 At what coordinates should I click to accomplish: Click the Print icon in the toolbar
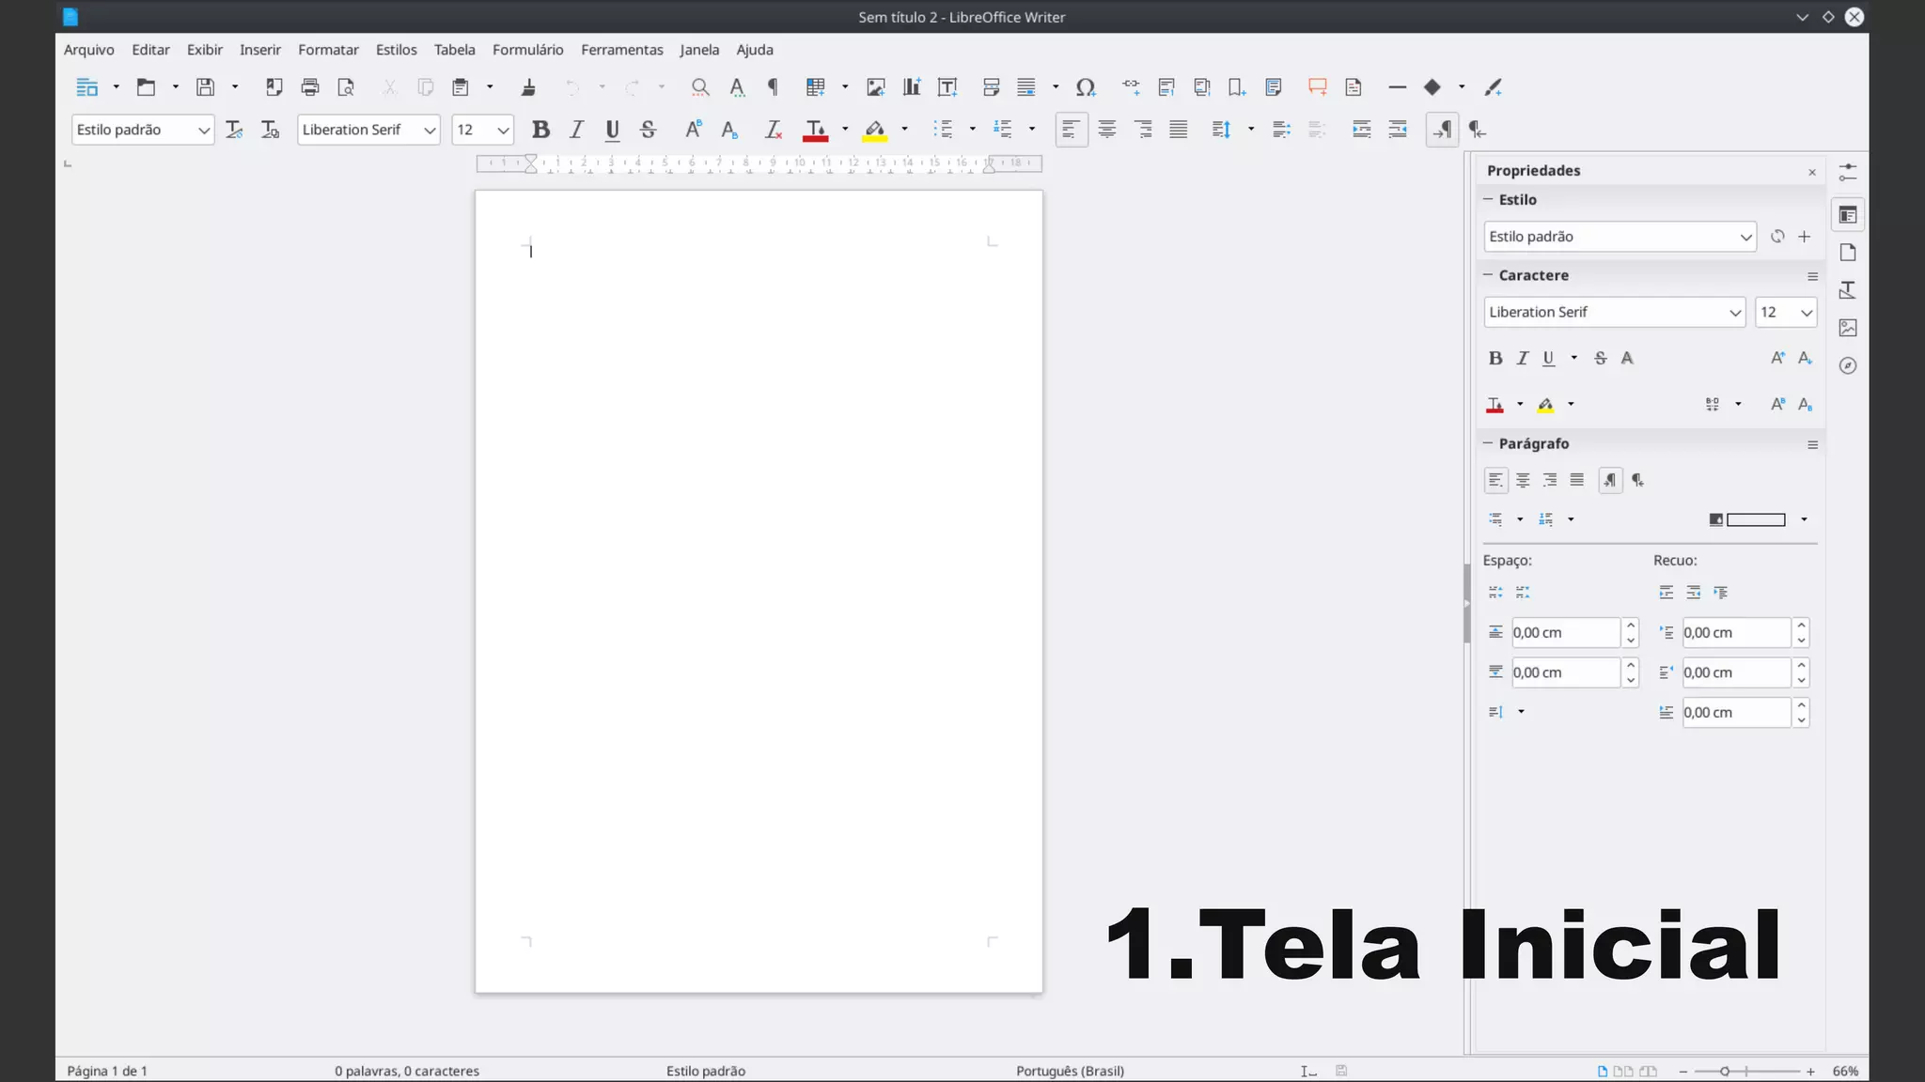coord(310,87)
